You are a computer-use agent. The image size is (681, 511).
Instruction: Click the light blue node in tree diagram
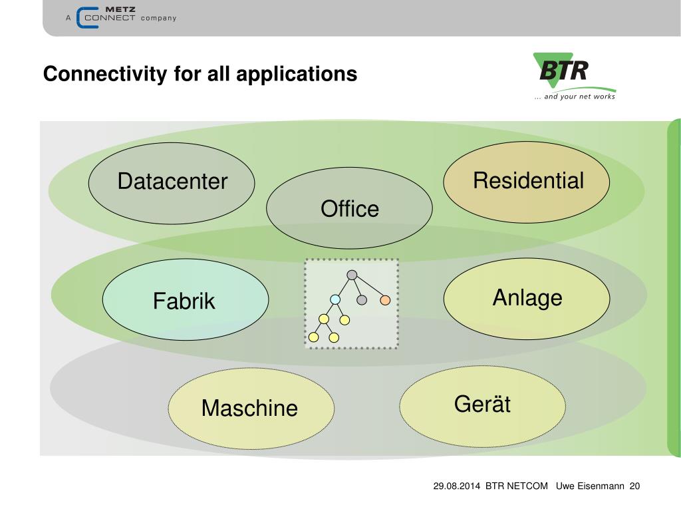(335, 299)
